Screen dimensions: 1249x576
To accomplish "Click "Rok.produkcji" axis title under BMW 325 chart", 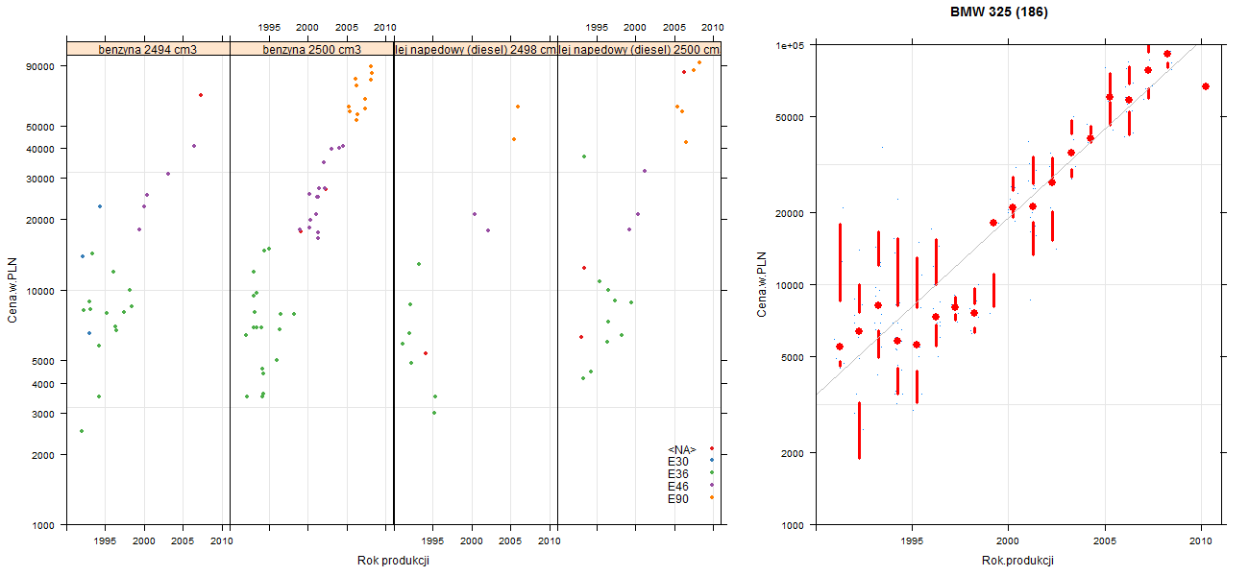I will tap(1018, 561).
